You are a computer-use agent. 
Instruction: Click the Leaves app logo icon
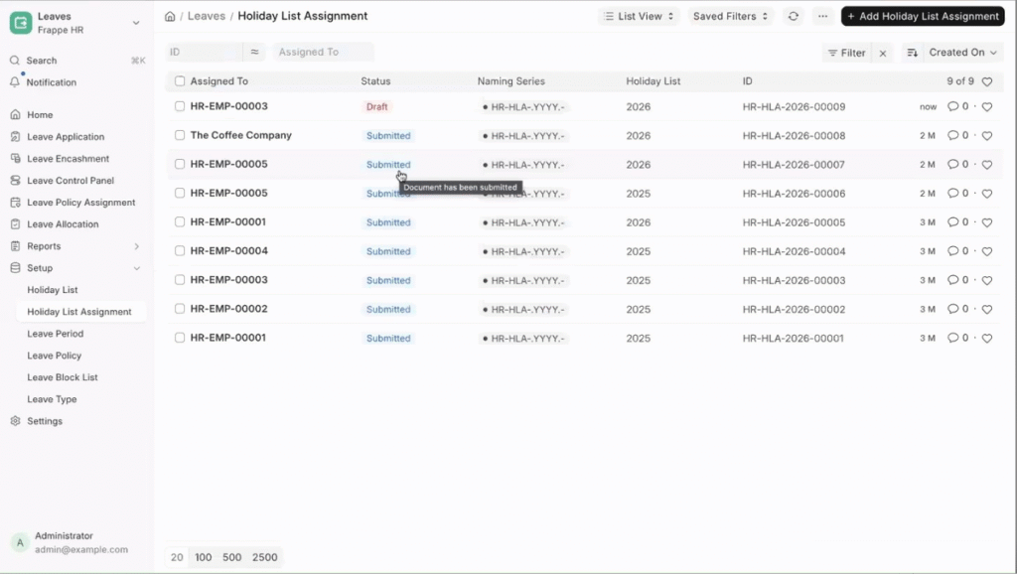point(20,22)
